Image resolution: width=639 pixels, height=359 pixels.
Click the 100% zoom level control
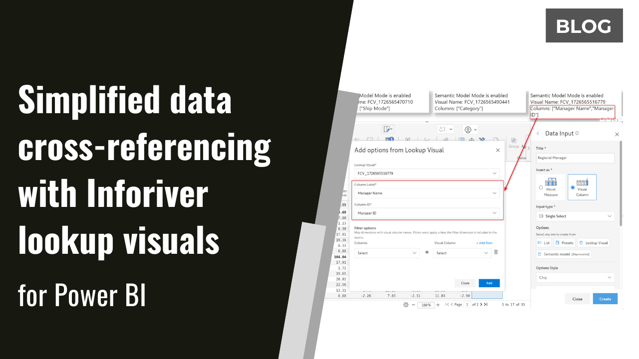[425, 305]
